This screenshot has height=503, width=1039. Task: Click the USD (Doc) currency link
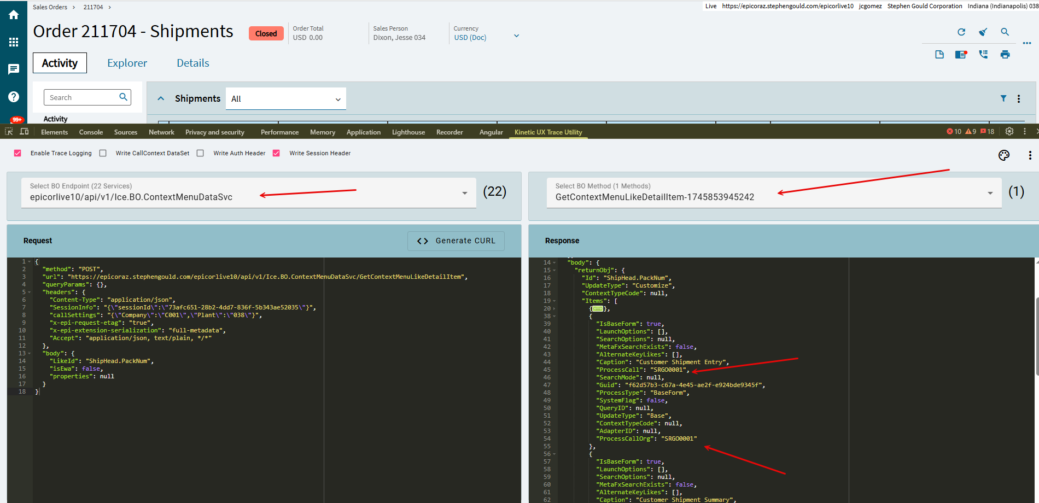pos(470,38)
